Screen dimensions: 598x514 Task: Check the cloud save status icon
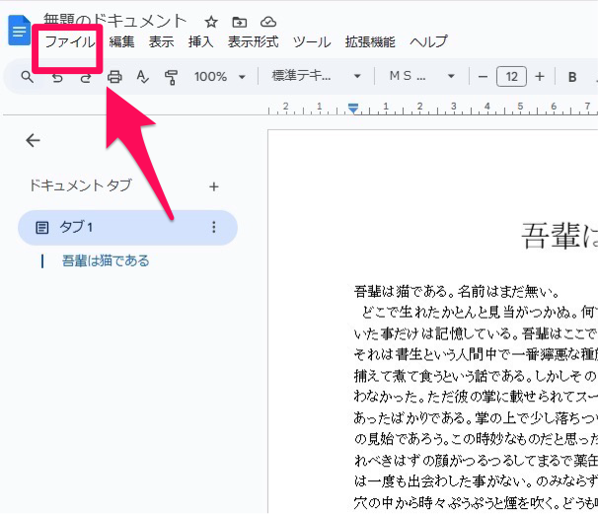point(268,21)
